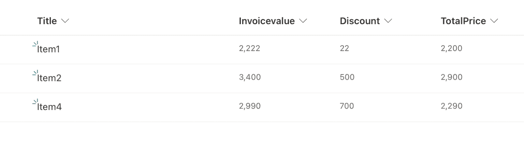524x161 pixels.
Task: Expand the Discount column chevron menu
Action: click(388, 21)
